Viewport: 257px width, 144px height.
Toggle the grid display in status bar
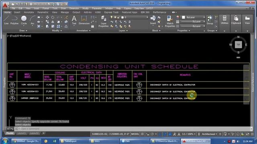[x=143, y=134]
